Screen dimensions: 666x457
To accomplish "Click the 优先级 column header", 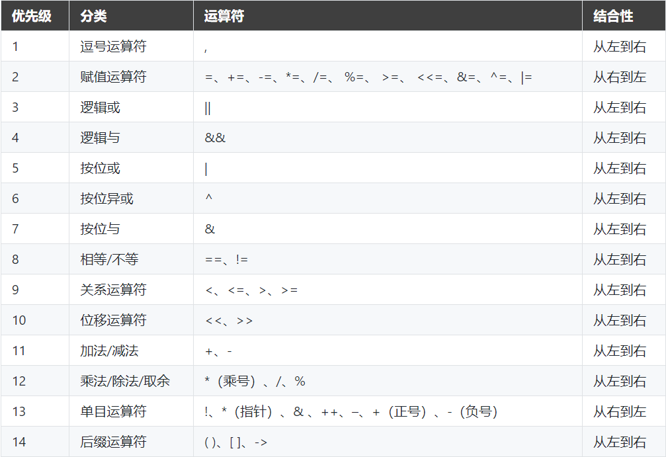I will coord(31,16).
